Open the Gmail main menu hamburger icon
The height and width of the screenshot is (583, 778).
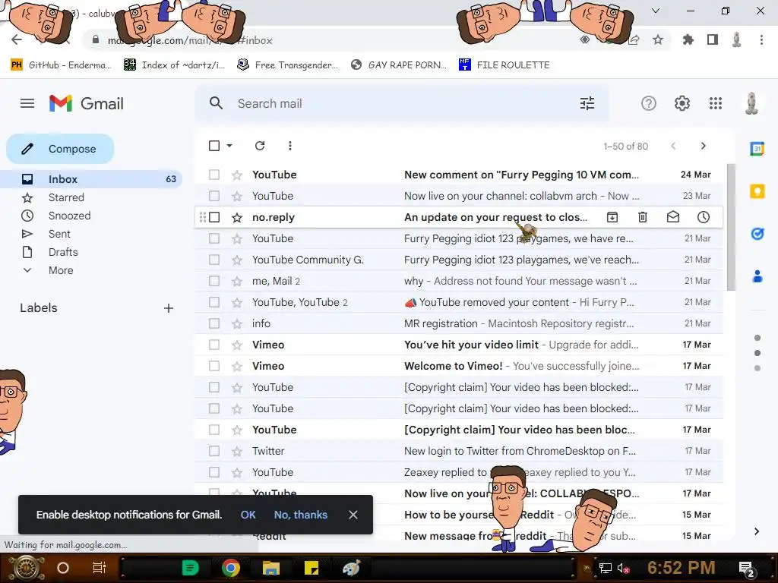[27, 103]
